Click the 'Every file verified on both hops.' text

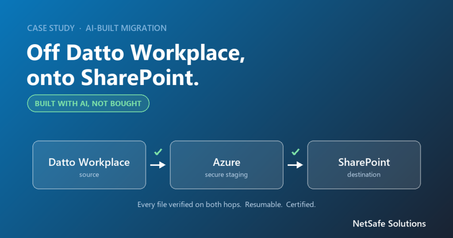(189, 204)
